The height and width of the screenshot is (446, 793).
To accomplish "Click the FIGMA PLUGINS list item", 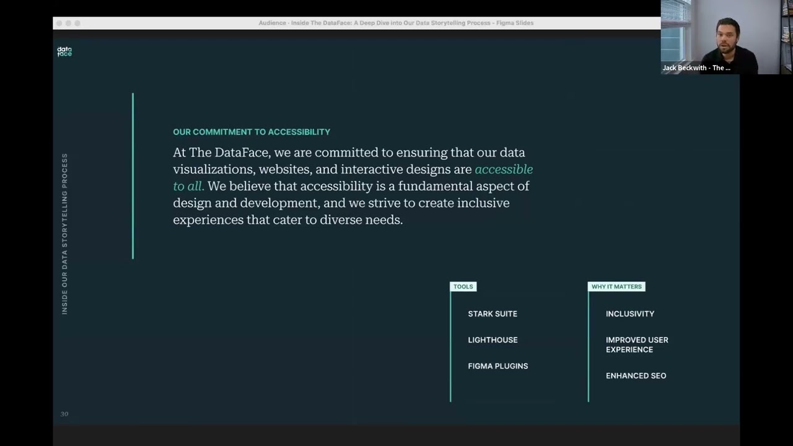I will 498,366.
